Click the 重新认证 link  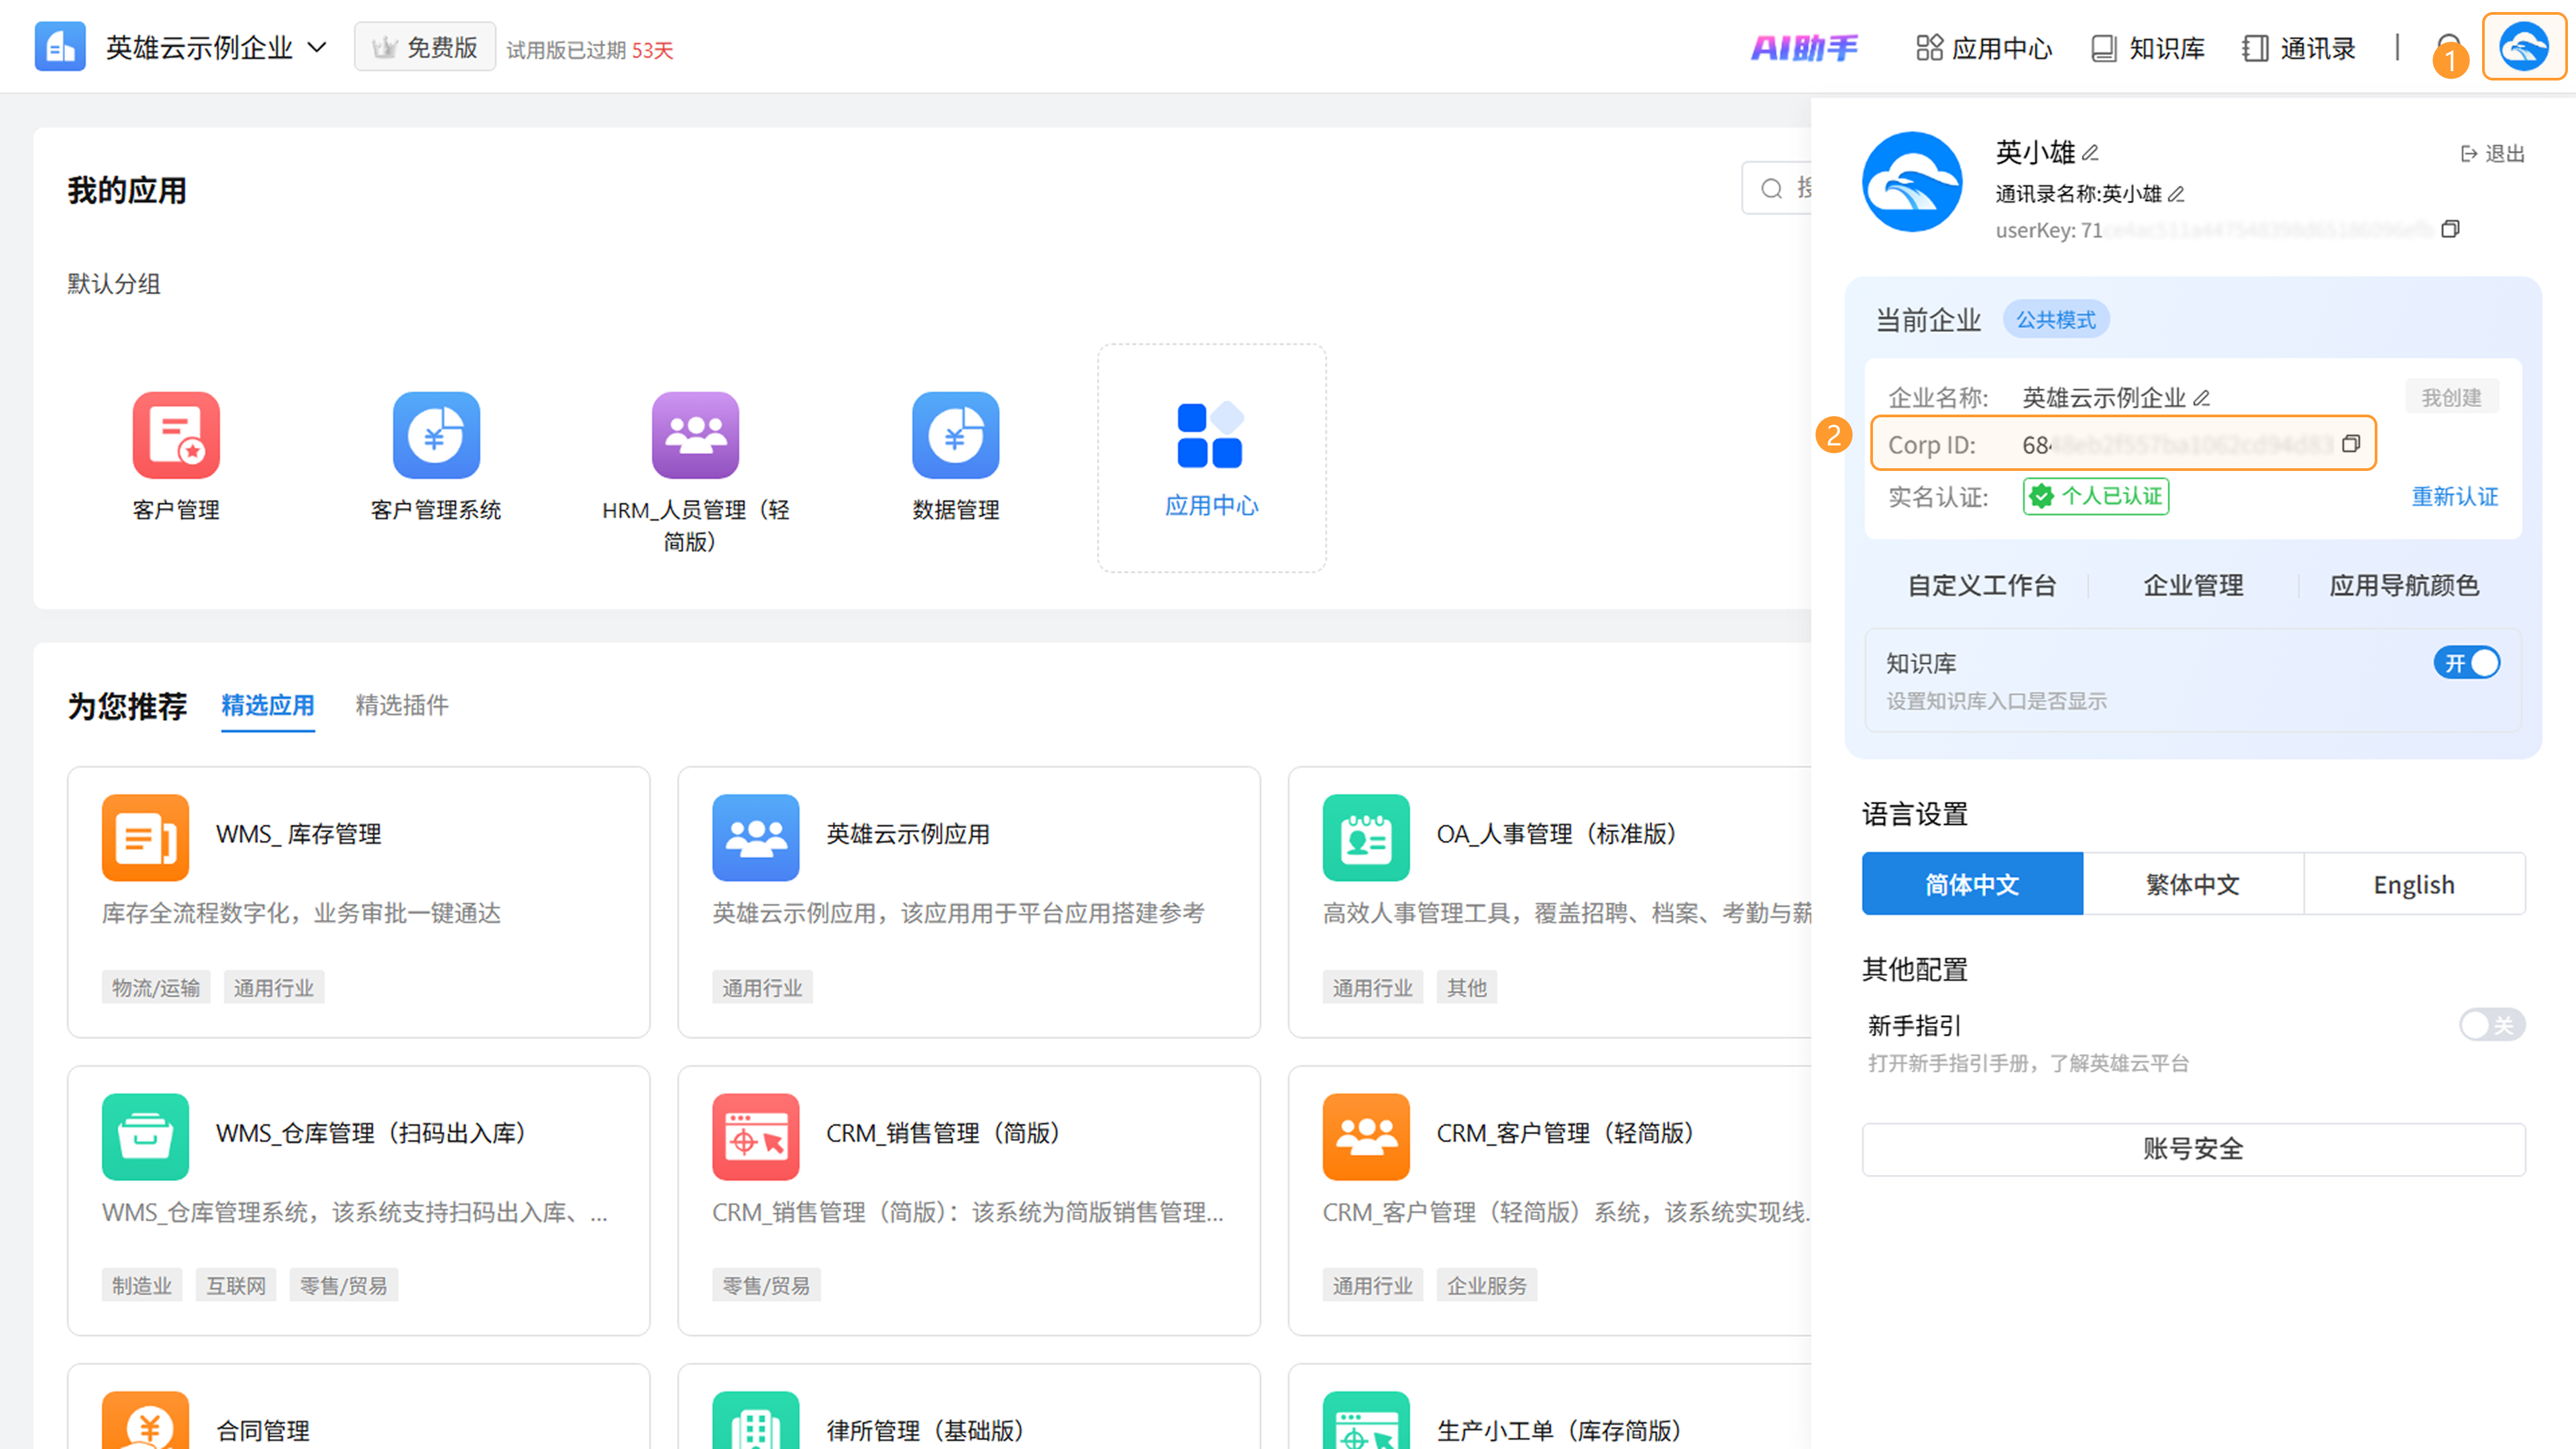pos(2454,497)
